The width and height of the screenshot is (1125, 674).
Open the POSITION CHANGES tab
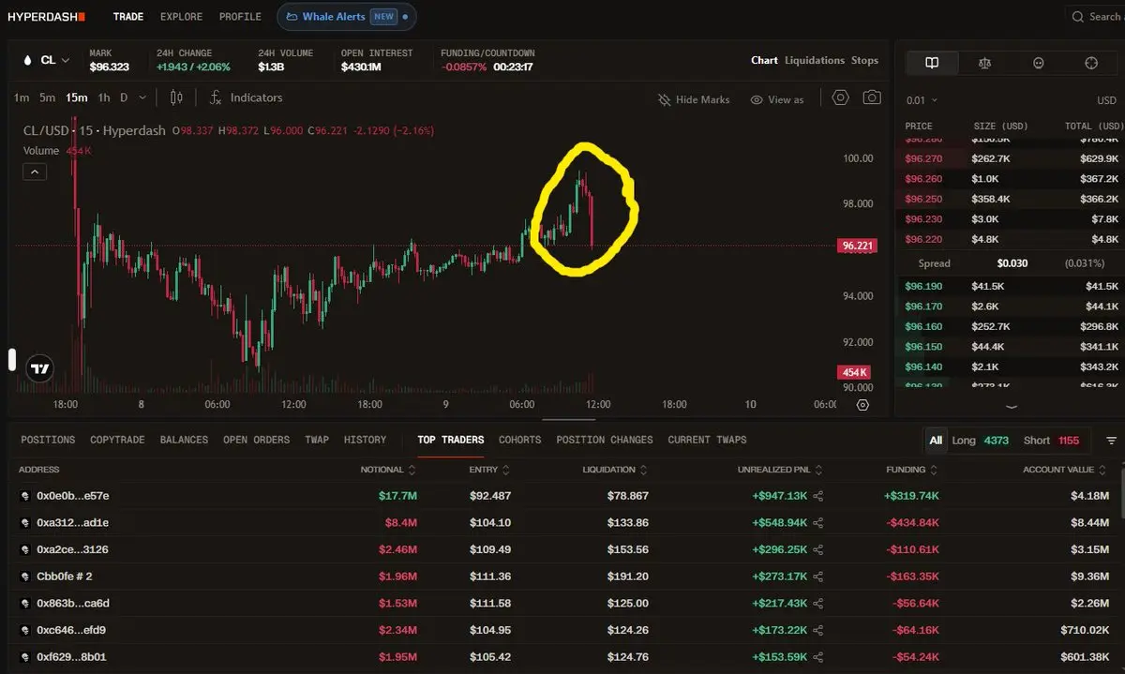605,440
